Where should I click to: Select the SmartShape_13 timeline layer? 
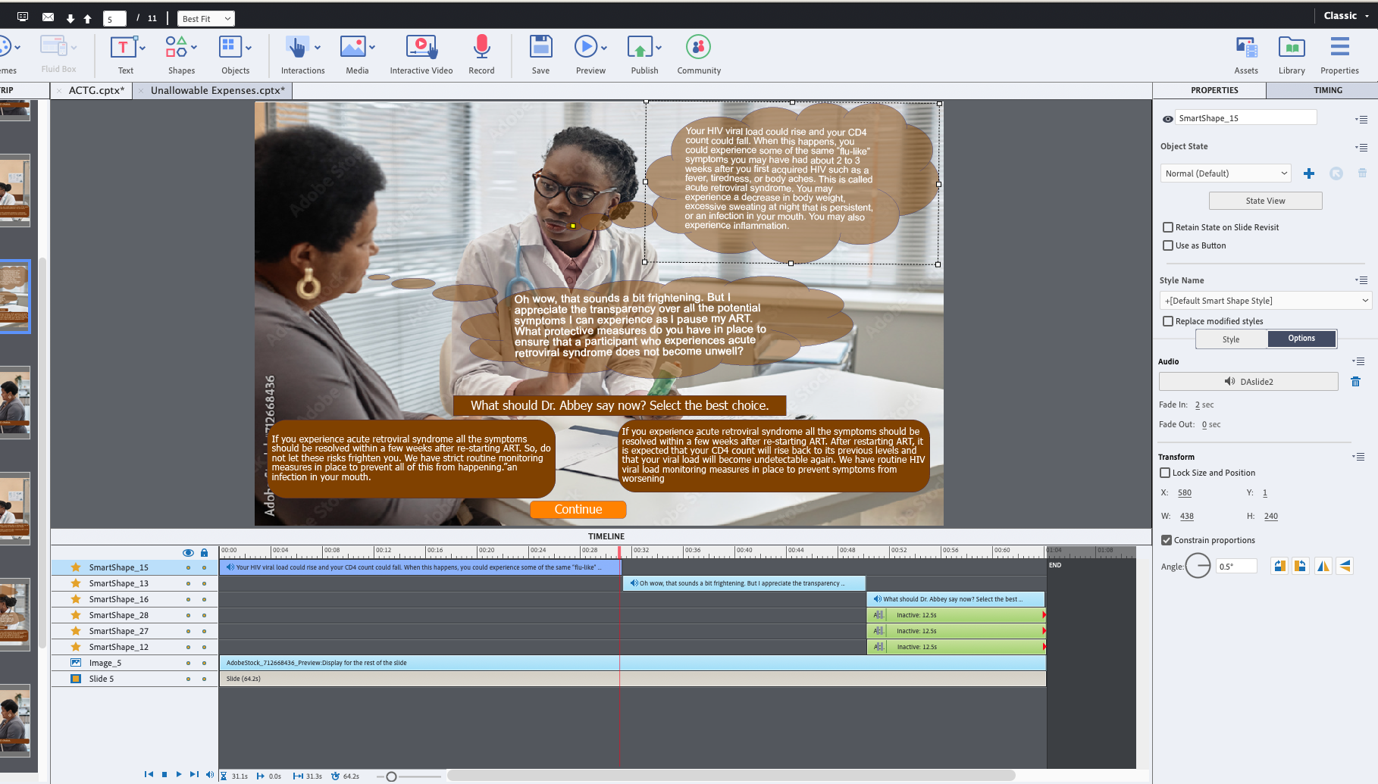click(119, 583)
